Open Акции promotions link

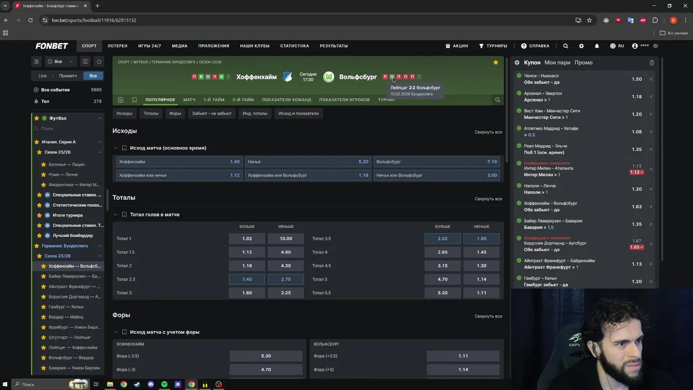point(456,46)
